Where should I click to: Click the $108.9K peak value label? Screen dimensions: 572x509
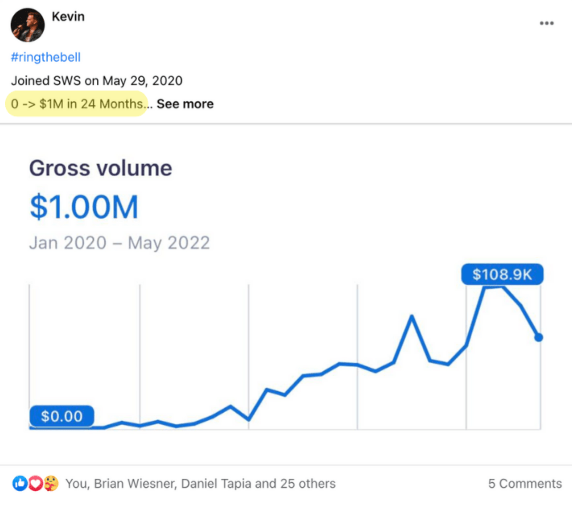(502, 275)
